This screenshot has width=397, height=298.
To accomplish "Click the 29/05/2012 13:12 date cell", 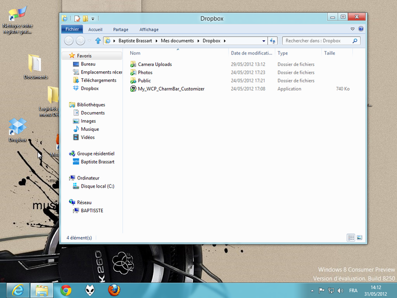I will click(248, 64).
